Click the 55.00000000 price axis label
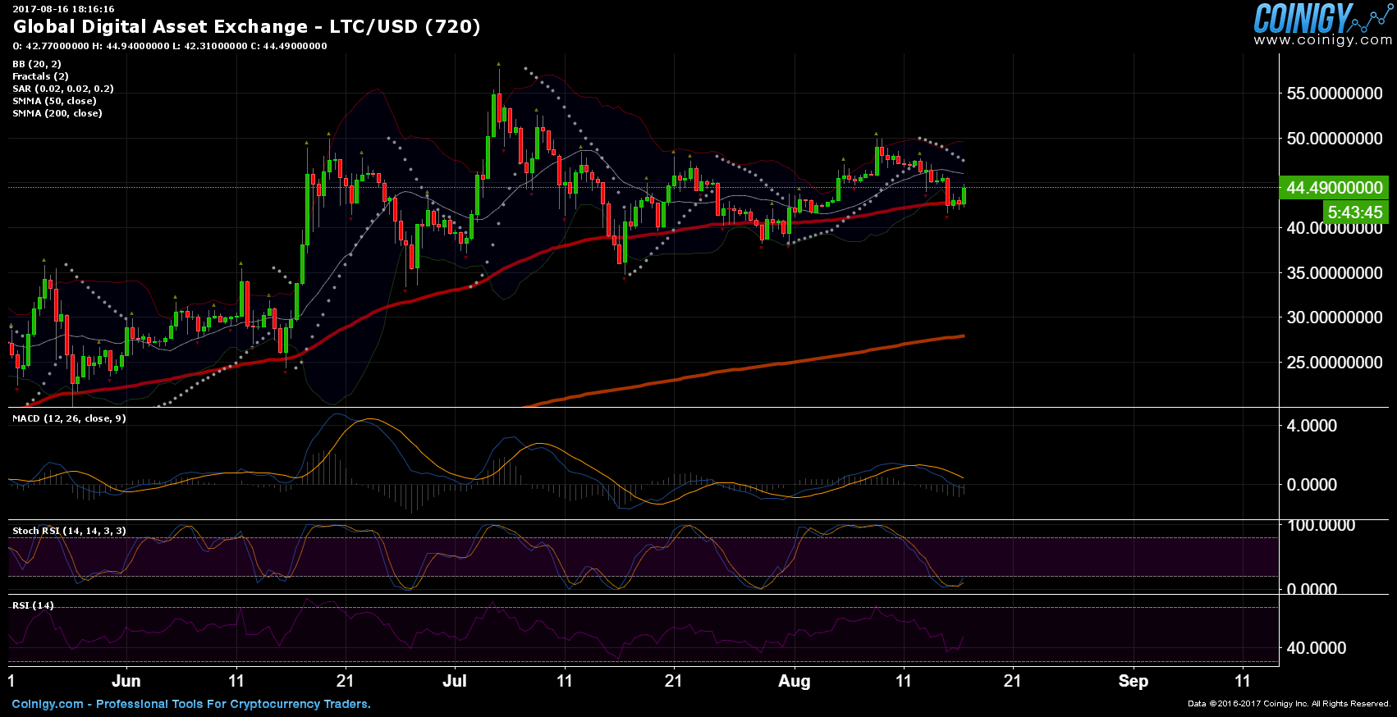 pyautogui.click(x=1335, y=94)
